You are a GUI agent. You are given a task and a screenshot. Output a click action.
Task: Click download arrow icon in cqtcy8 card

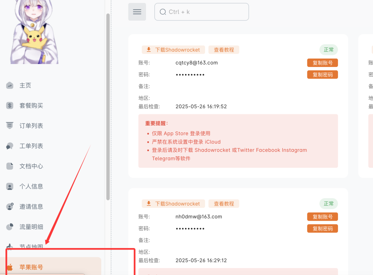pos(149,49)
